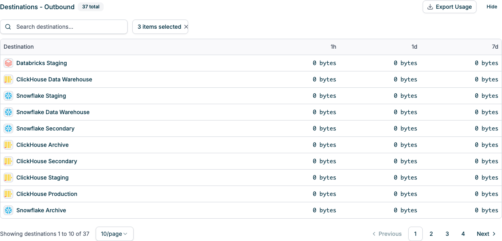The height and width of the screenshot is (241, 502).
Task: Click the Export Usage button
Action: click(x=449, y=7)
